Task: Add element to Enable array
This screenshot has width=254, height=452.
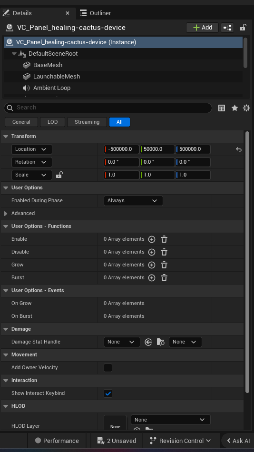Action: coord(152,239)
